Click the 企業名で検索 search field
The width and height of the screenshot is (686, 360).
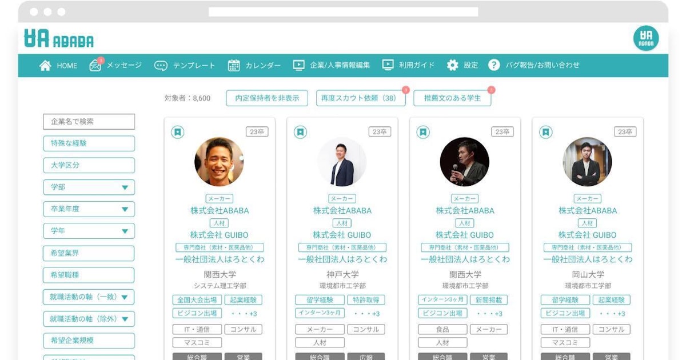89,122
